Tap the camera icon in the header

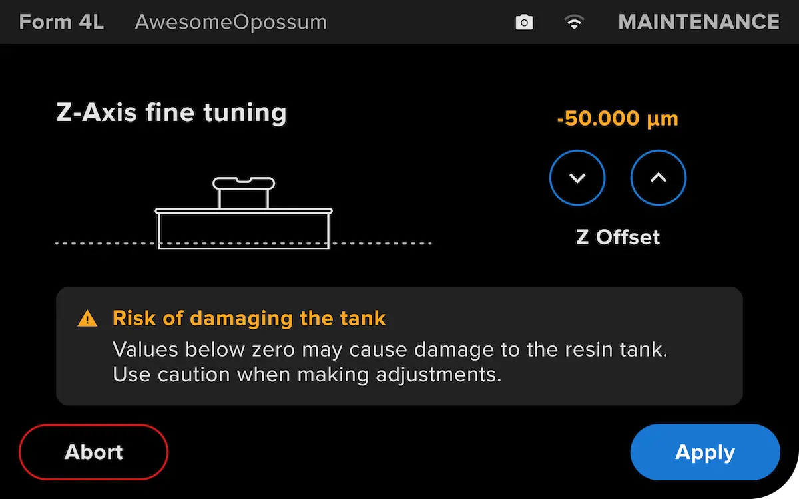(525, 23)
